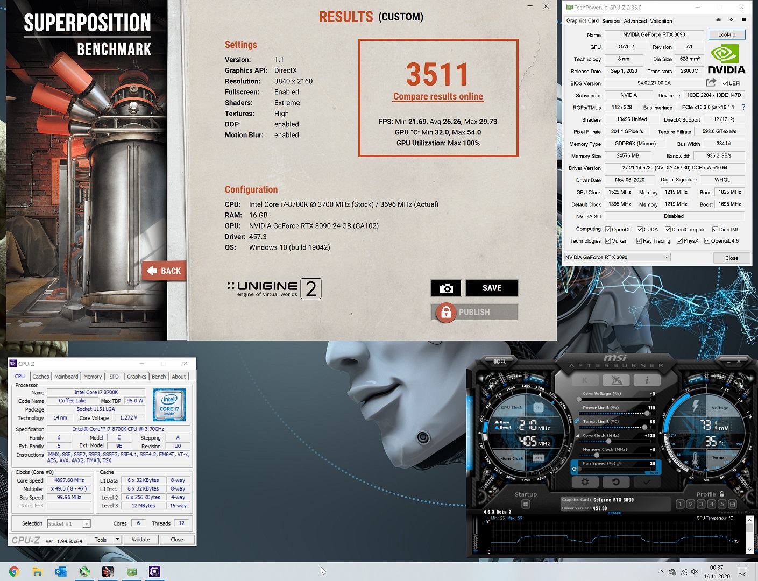Expand the CPU-Z Tools dropdown arrow

pos(117,539)
